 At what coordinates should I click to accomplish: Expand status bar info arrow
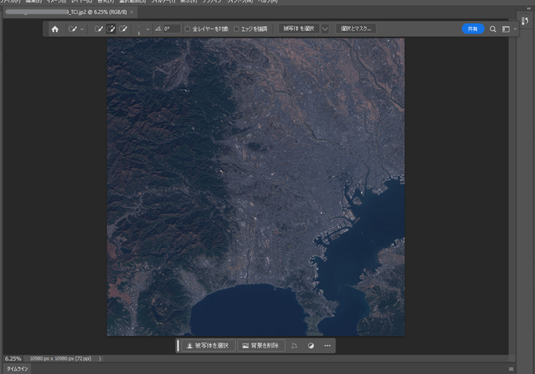tap(100, 359)
